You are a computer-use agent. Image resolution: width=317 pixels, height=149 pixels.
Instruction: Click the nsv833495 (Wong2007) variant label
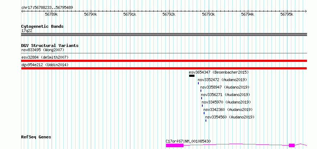pos(43,50)
